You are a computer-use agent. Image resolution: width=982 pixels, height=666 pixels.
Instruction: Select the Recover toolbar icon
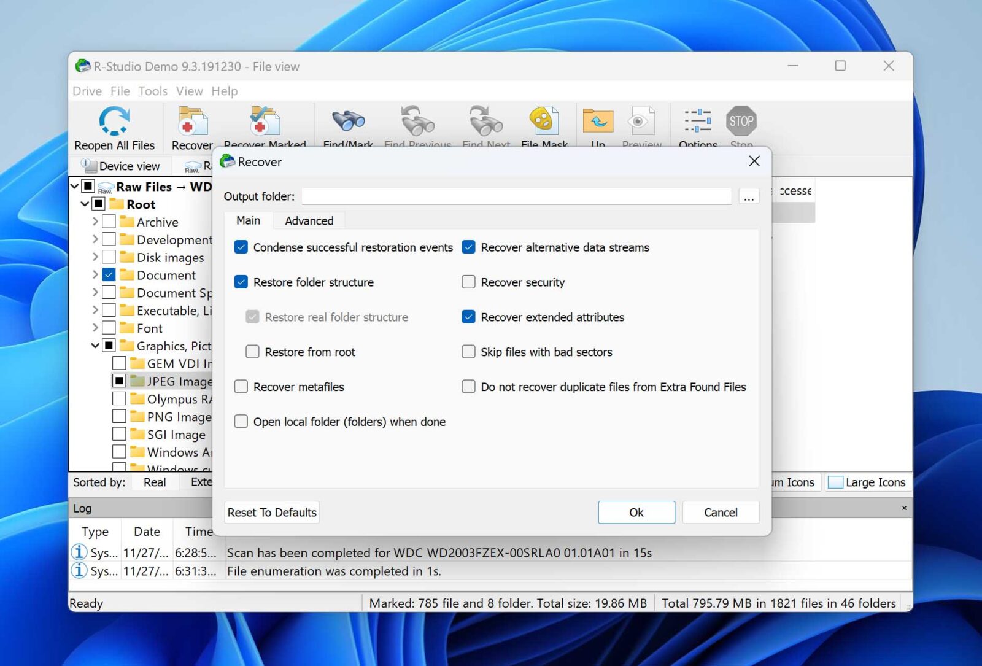[x=191, y=121]
